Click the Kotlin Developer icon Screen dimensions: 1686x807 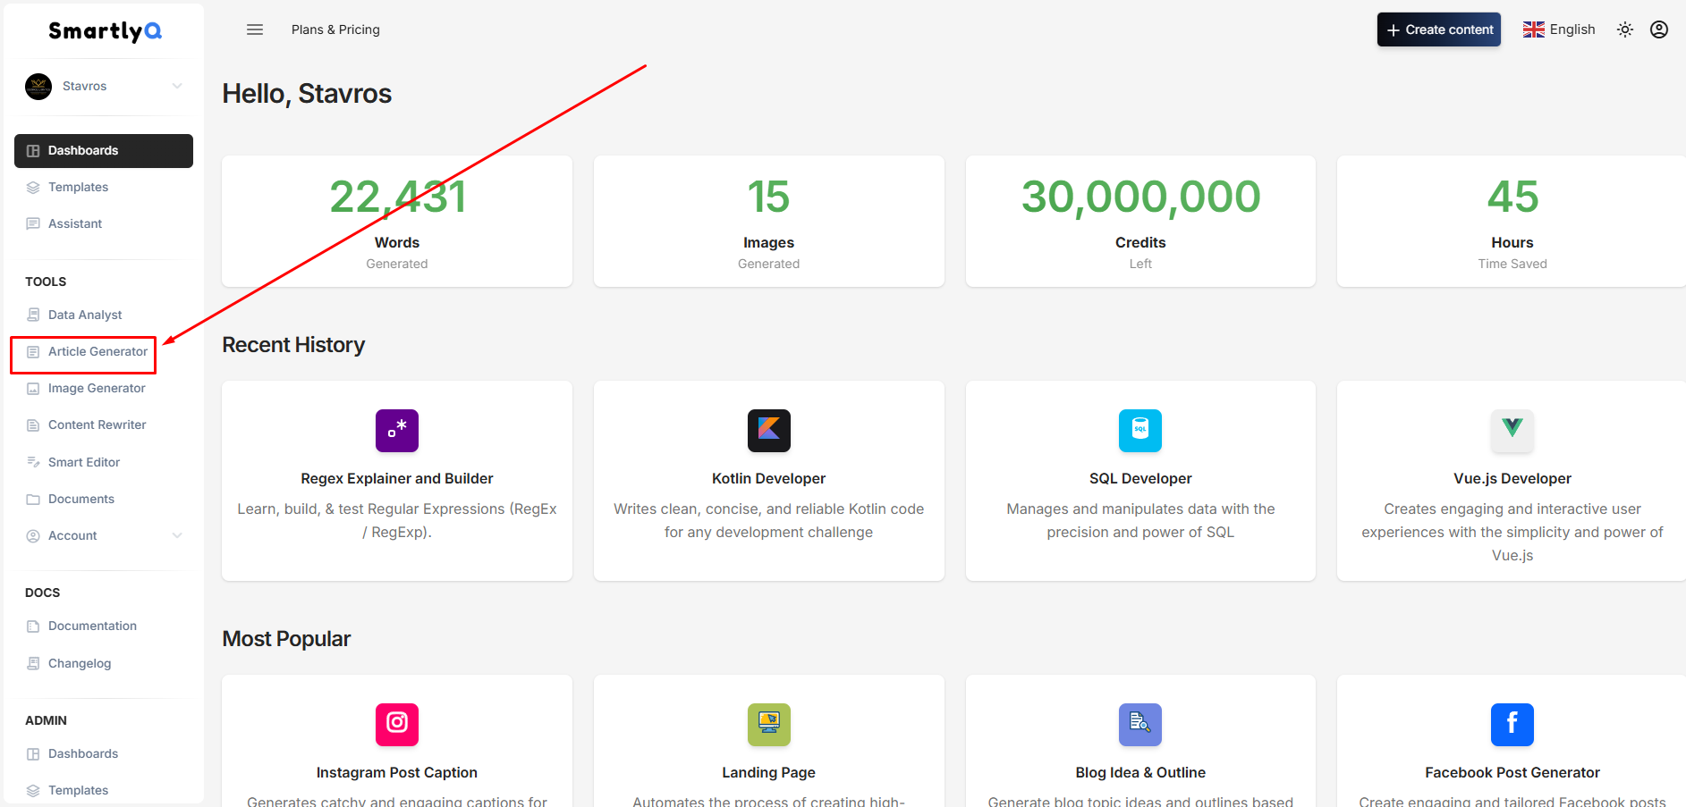point(769,431)
